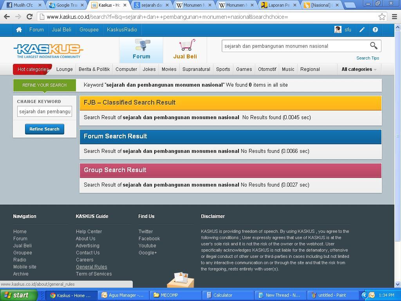Open the Regional category
Viewport: 401px width, 301px height.
[310, 69]
